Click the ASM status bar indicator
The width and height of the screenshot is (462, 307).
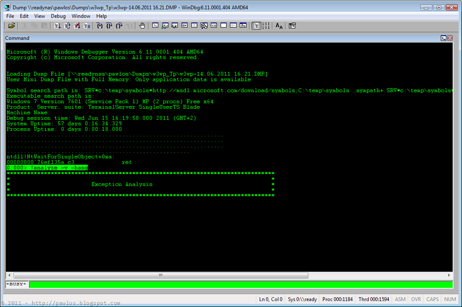click(400, 299)
